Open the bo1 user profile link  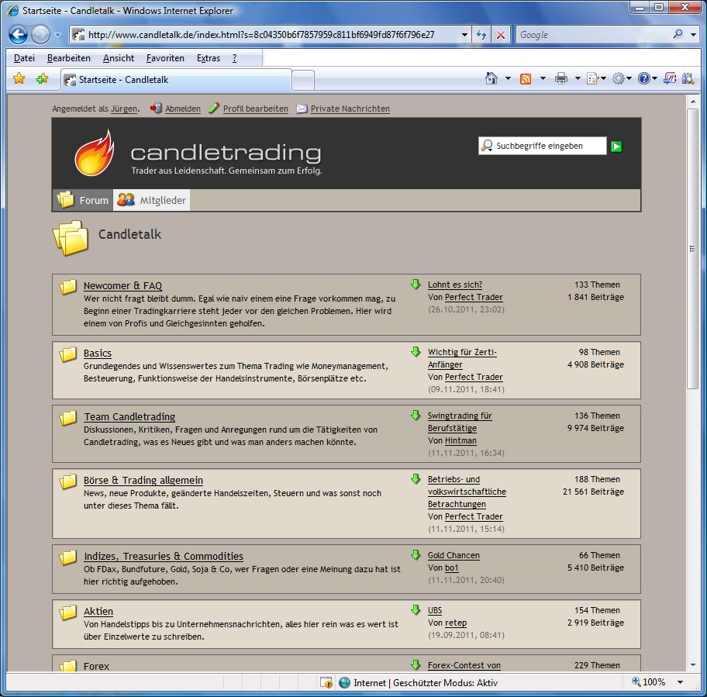tap(451, 568)
